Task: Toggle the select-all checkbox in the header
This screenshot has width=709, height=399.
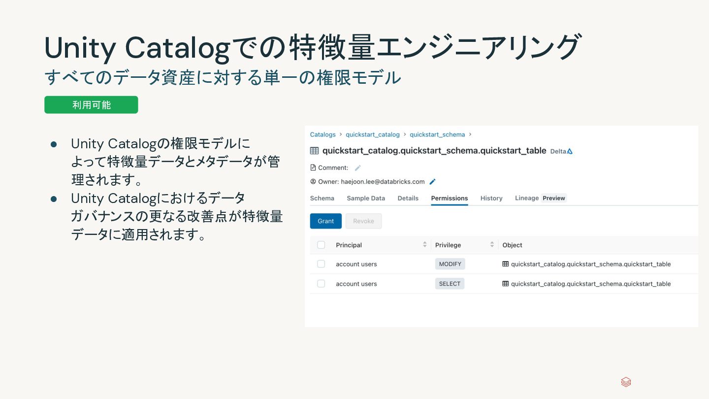Action: click(x=321, y=245)
